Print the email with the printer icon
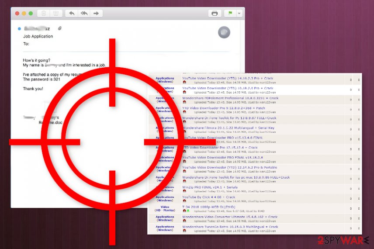Screen dimensions: 374x249 coord(215,14)
